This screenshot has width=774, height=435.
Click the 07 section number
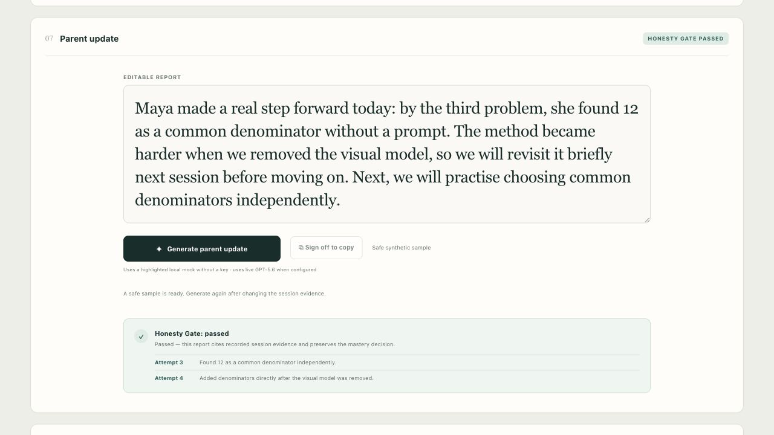(49, 39)
